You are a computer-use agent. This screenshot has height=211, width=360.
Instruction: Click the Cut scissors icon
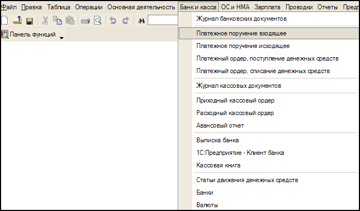click(x=45, y=21)
